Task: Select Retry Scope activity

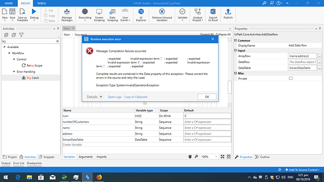Action: click(x=32, y=65)
